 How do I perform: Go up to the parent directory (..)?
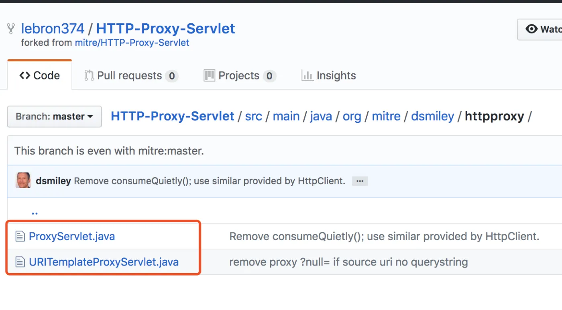35,211
